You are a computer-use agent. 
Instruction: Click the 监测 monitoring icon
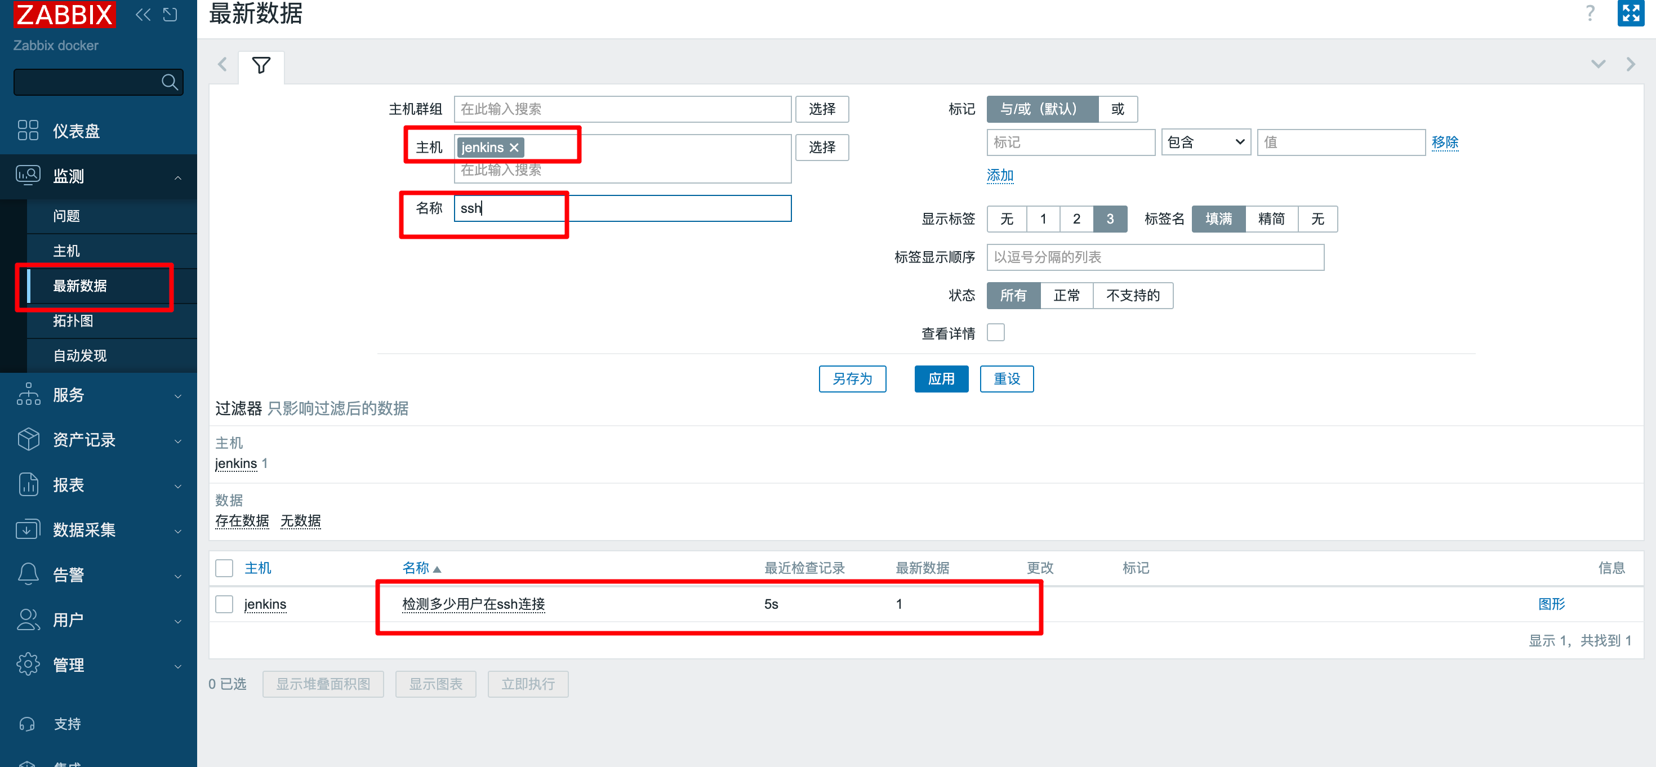coord(28,176)
